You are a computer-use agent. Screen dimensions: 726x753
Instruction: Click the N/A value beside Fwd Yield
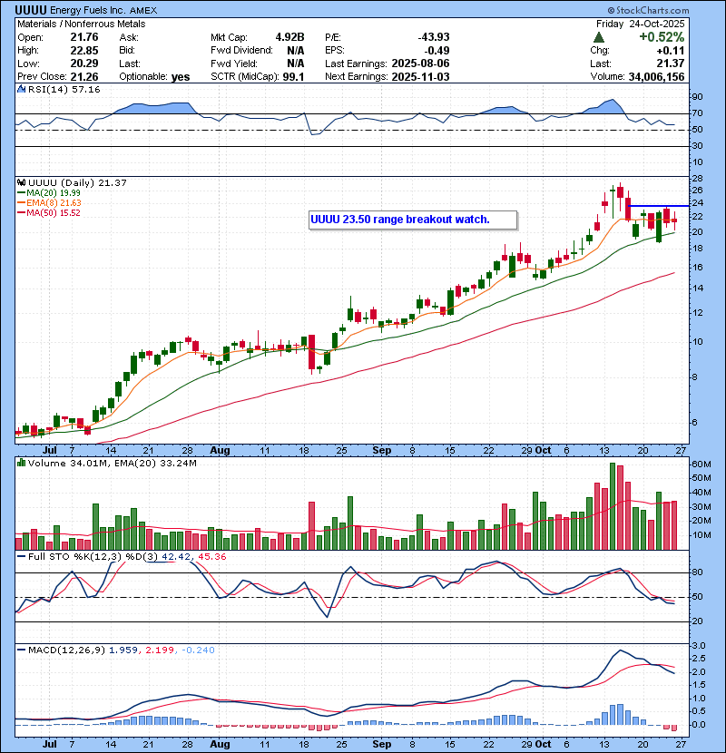[x=296, y=64]
